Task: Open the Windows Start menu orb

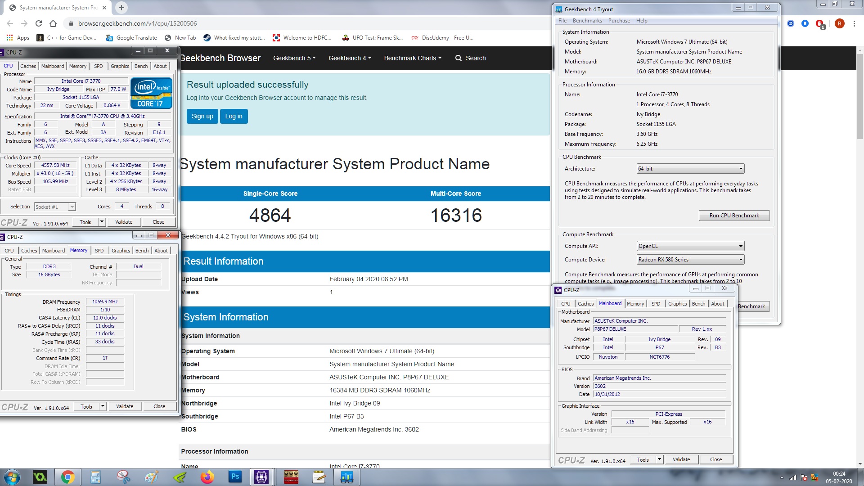Action: coord(12,477)
